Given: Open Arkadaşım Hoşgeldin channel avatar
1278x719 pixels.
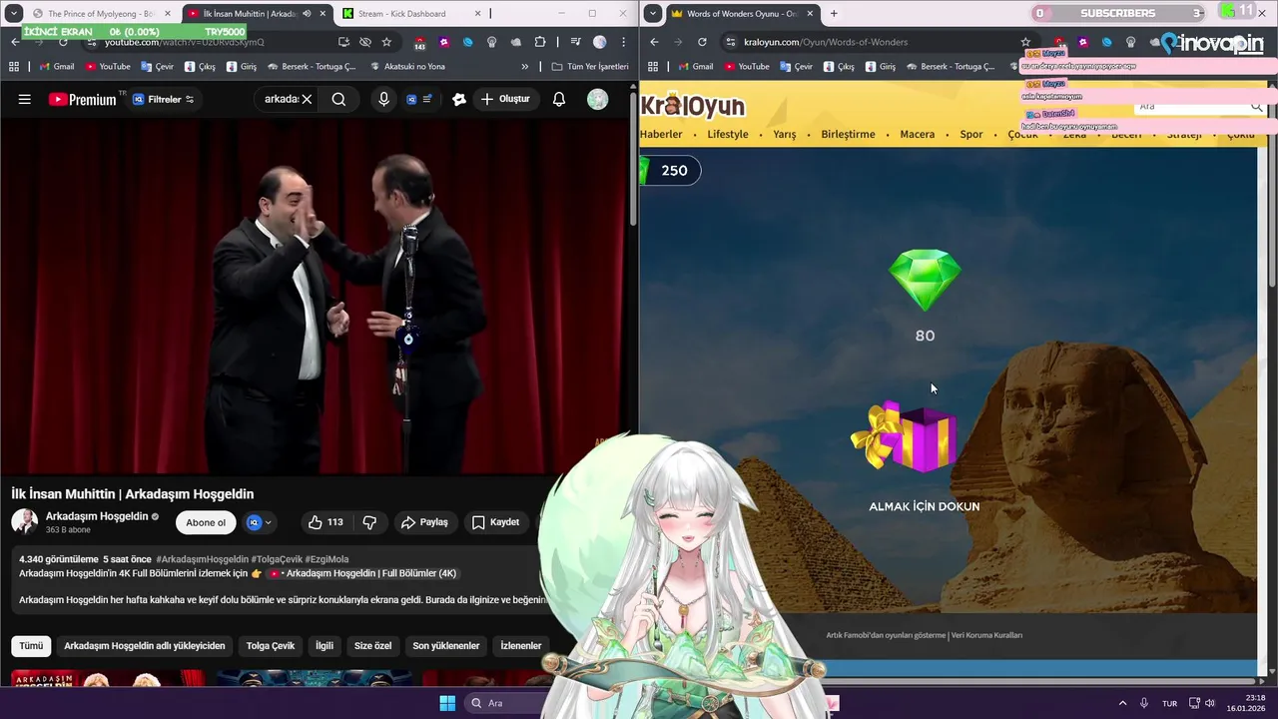Looking at the screenshot, I should pos(25,521).
